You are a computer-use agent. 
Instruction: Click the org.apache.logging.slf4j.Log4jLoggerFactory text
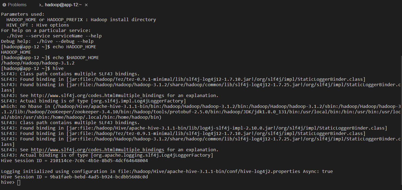tap(152, 155)
